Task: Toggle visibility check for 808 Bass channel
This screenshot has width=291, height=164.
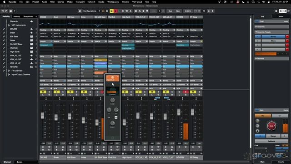Action: point(4,36)
